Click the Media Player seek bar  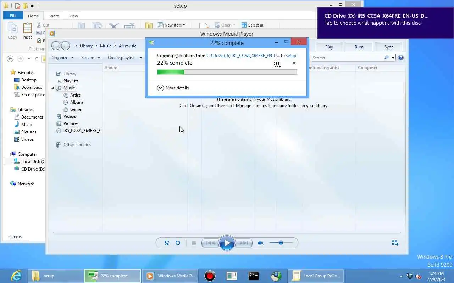tap(227, 233)
